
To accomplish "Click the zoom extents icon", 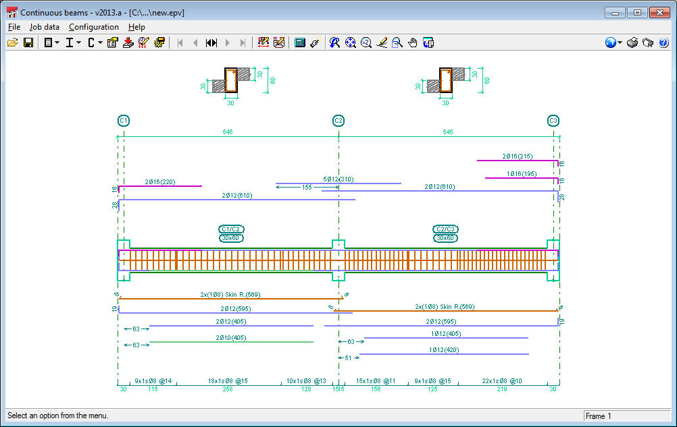I will pyautogui.click(x=350, y=42).
